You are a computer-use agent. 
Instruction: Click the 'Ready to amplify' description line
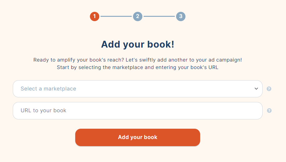point(137,60)
